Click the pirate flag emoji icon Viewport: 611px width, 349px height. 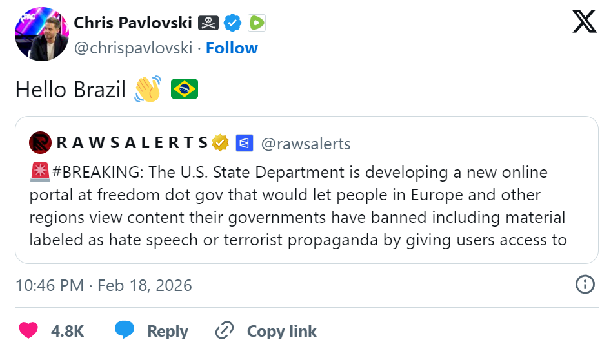tap(208, 23)
